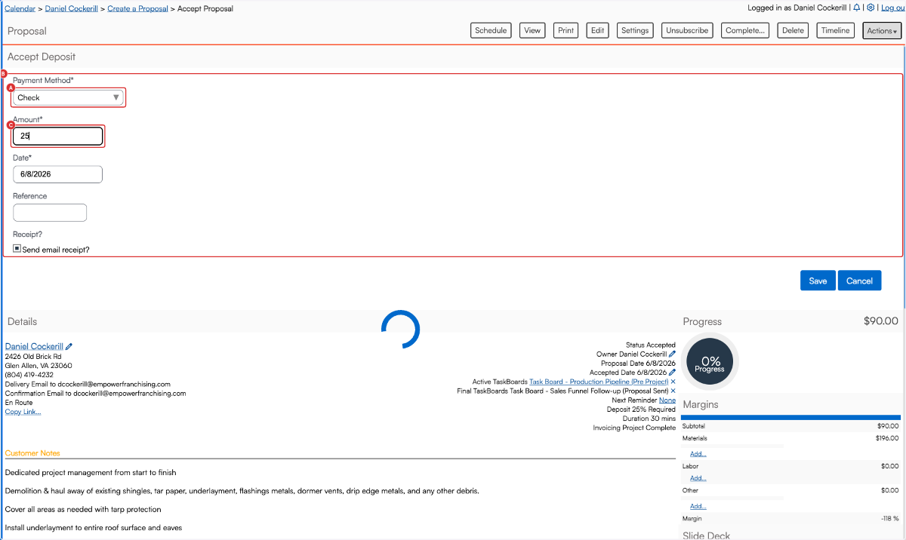906x540 pixels.
Task: Open the Payment Method dropdown
Action: coord(69,97)
